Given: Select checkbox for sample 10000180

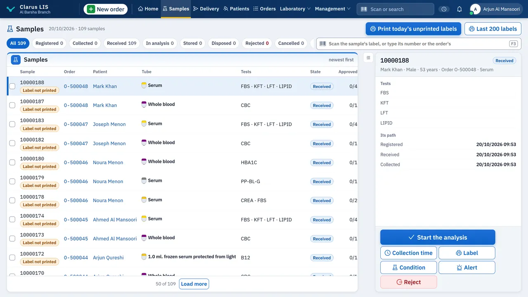Looking at the screenshot, I should click(12, 162).
